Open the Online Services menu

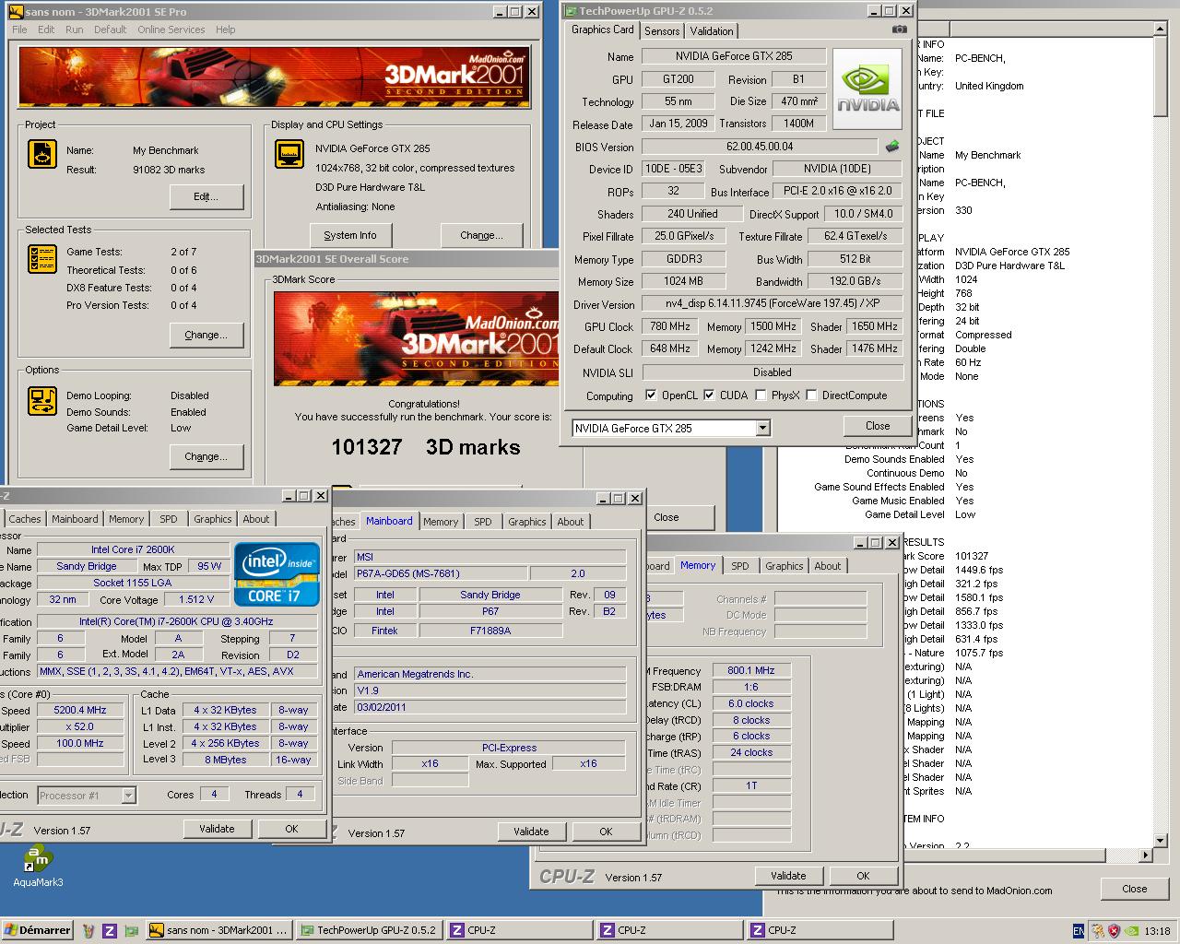click(171, 29)
